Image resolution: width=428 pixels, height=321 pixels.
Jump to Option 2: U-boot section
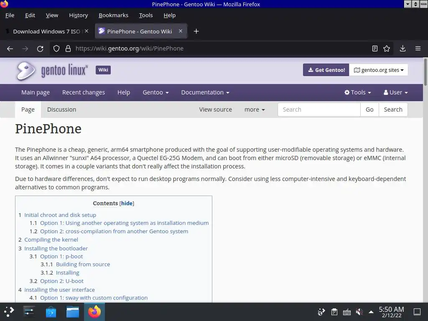click(62, 281)
